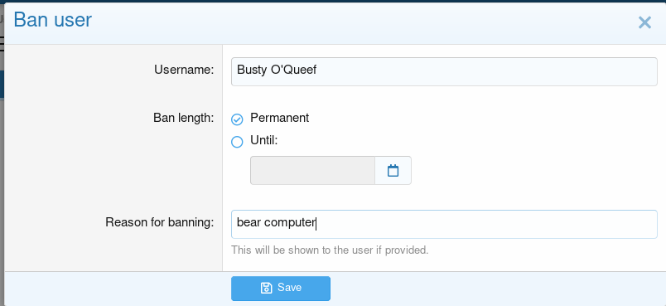Choose the Until radio button
The width and height of the screenshot is (666, 306).
click(x=237, y=142)
